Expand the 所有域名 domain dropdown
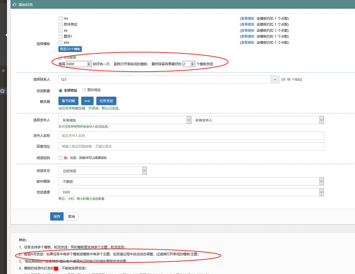Image resolution: width=355 pixels, height=274 pixels. coord(189,120)
